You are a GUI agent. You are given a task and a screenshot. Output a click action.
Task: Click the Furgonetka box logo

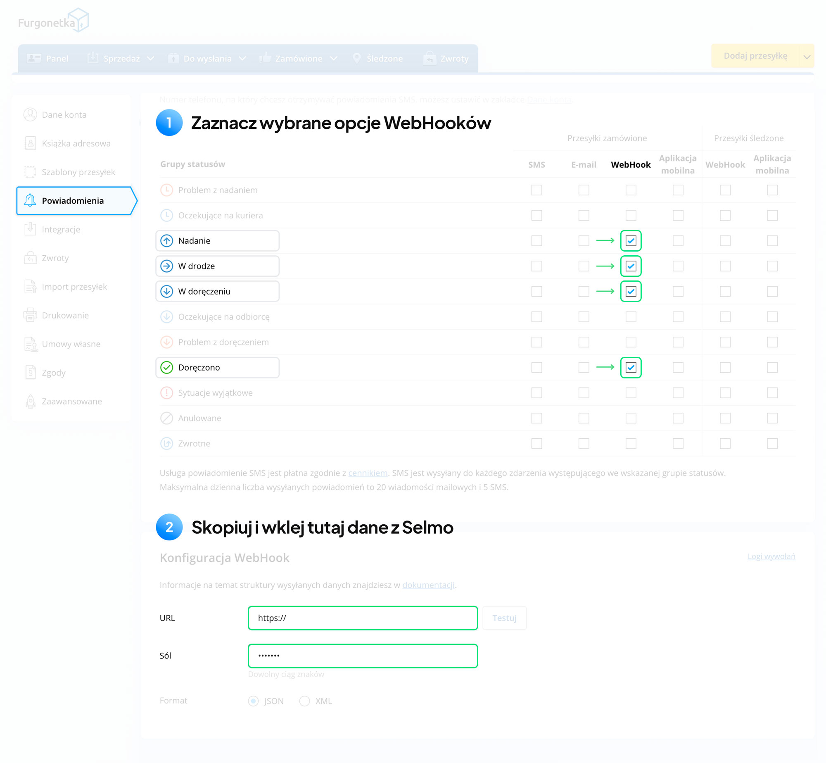(x=78, y=20)
